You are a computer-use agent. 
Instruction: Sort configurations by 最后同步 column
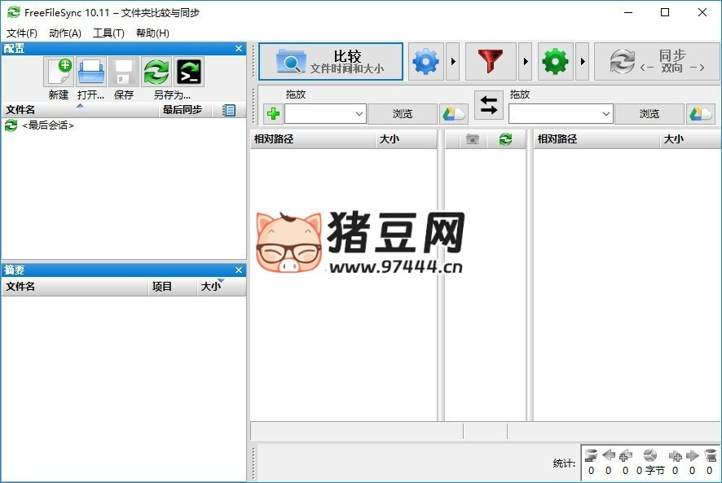tap(185, 110)
